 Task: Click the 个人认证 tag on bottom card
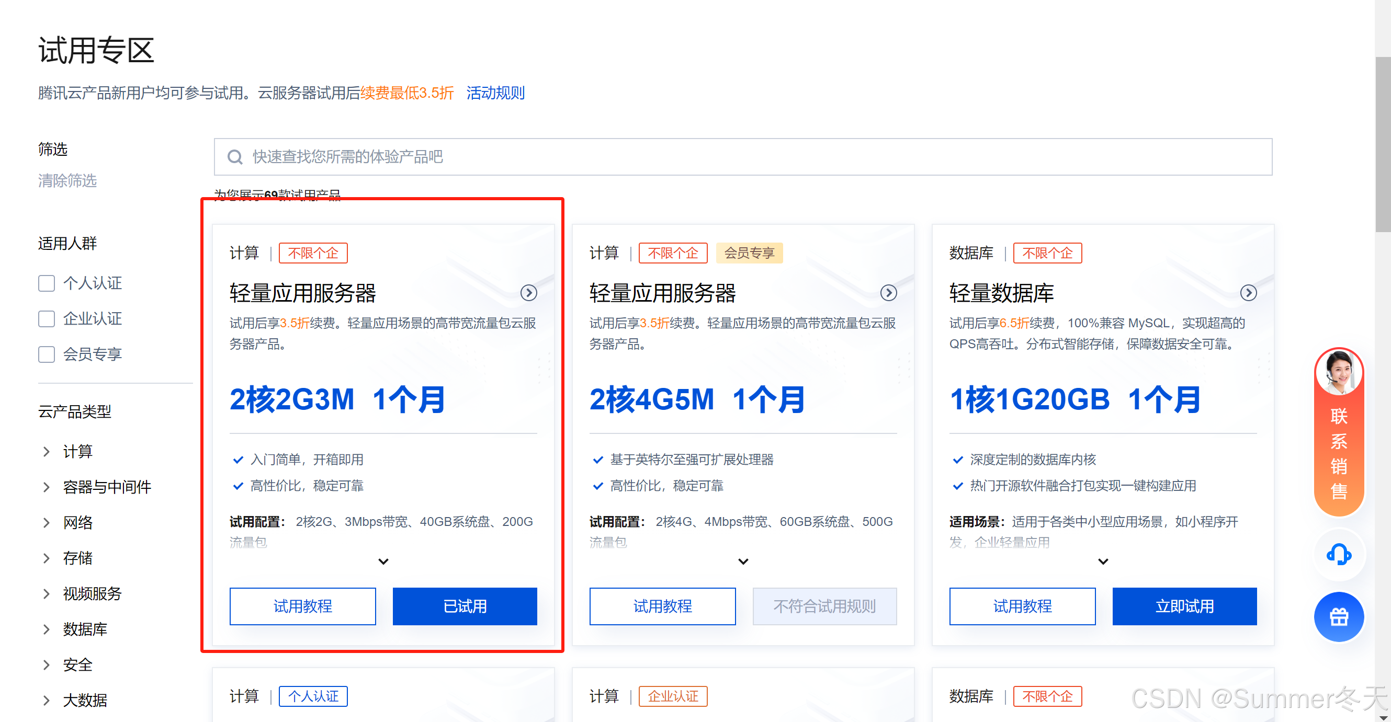tap(313, 696)
